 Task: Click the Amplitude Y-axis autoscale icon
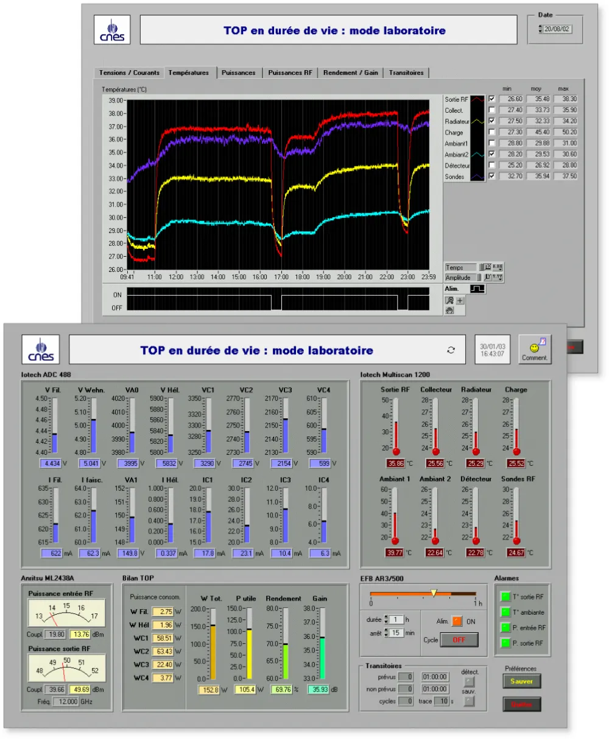[x=488, y=277]
